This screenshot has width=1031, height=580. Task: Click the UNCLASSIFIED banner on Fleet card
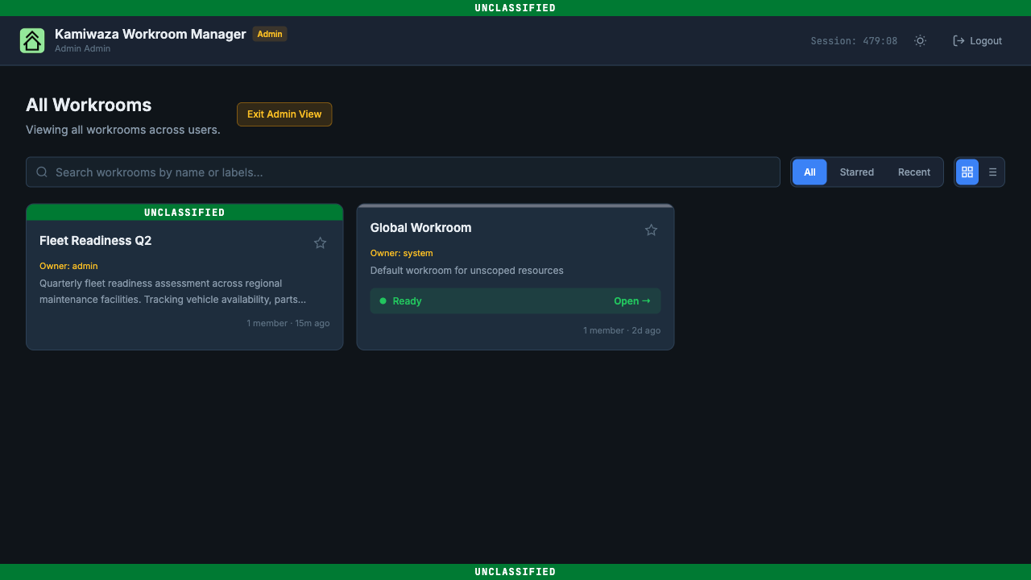click(x=184, y=213)
